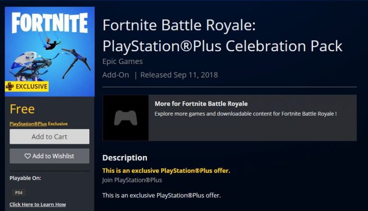
Task: Open the PlayStation®Plus Exclusive link
Action: [39, 124]
